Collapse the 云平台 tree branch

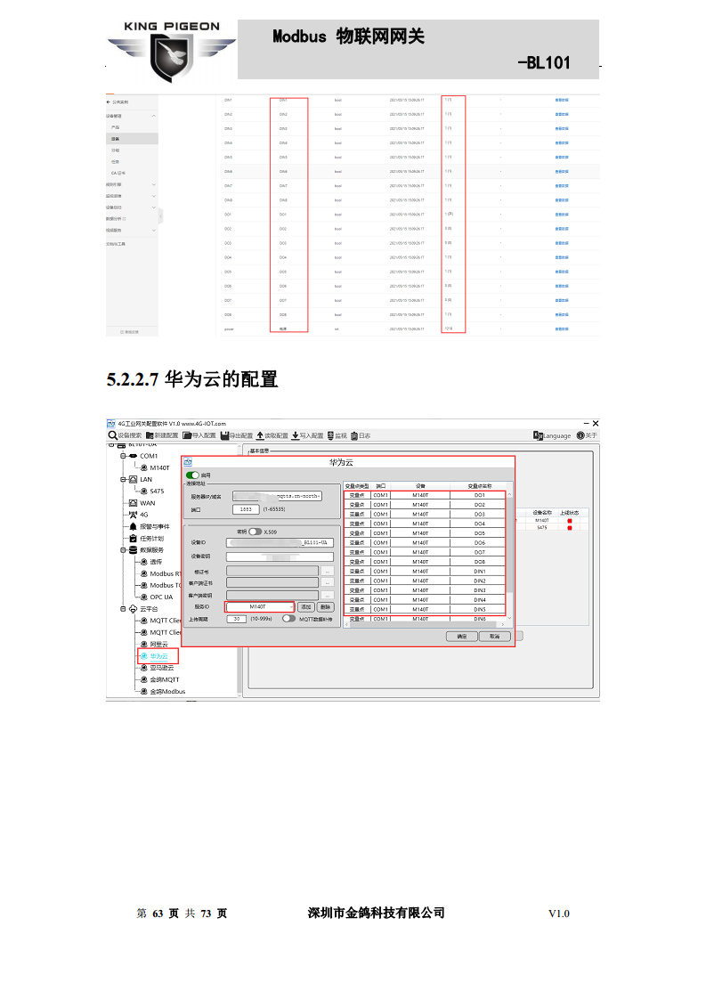click(x=123, y=609)
